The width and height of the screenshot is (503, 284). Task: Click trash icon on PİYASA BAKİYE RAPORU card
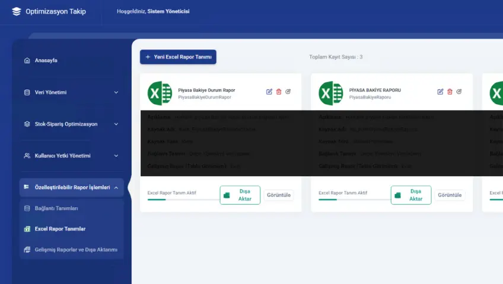pos(450,92)
